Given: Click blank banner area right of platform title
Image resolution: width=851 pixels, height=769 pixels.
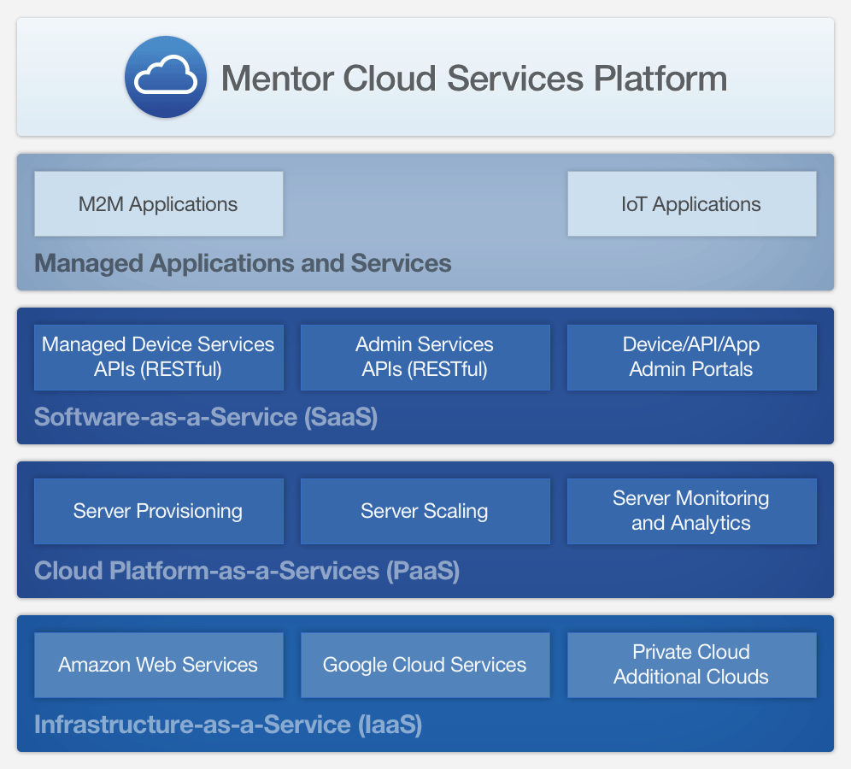Looking at the screenshot, I should pos(782,77).
